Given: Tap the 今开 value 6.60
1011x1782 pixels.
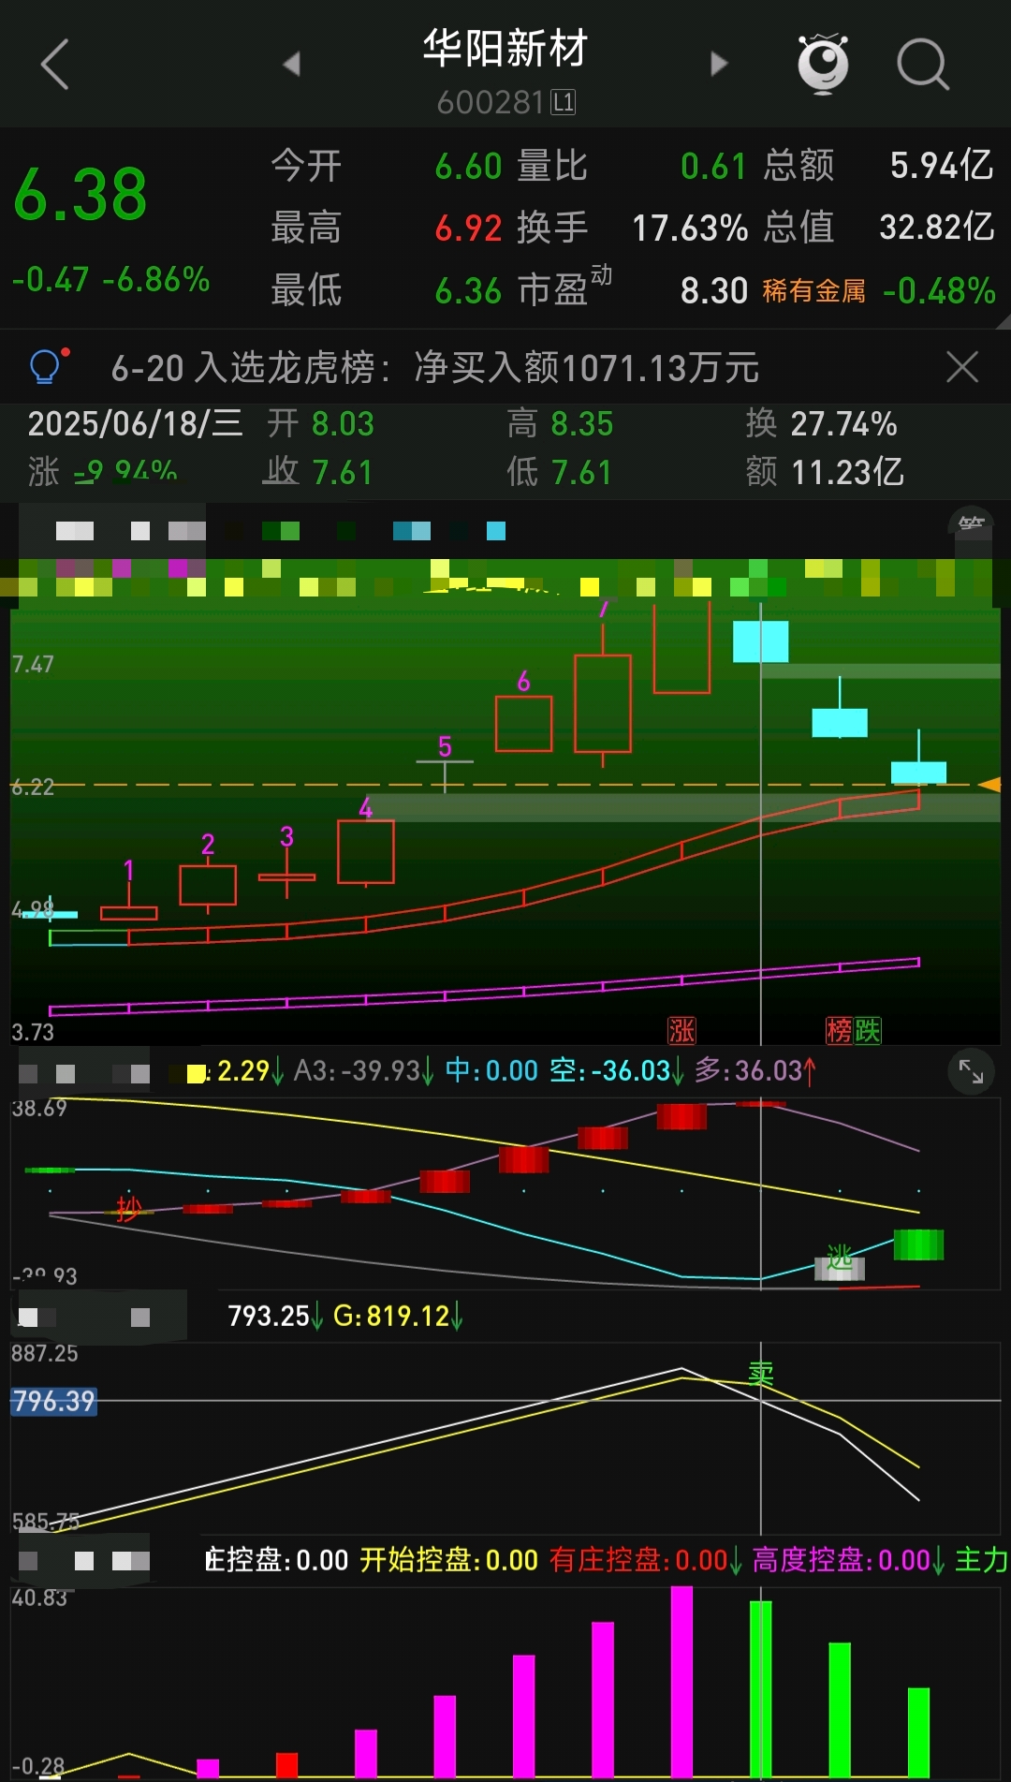Looking at the screenshot, I should (x=469, y=167).
